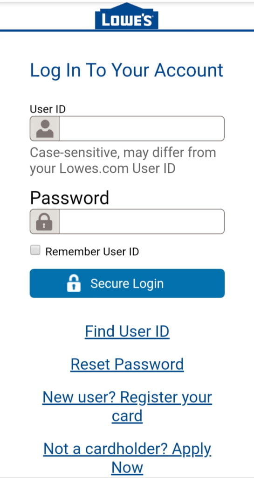The width and height of the screenshot is (254, 478).
Task: Submit with the Secure Login button
Action: (127, 283)
